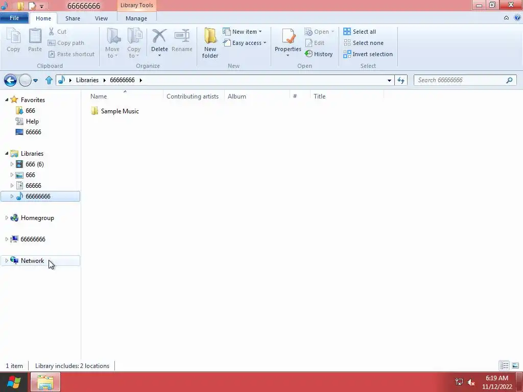The image size is (523, 392).
Task: Open the Open button dropdown arrow
Action: pos(332,32)
